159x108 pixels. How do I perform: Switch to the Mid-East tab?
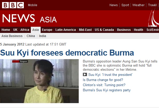[85, 30]
